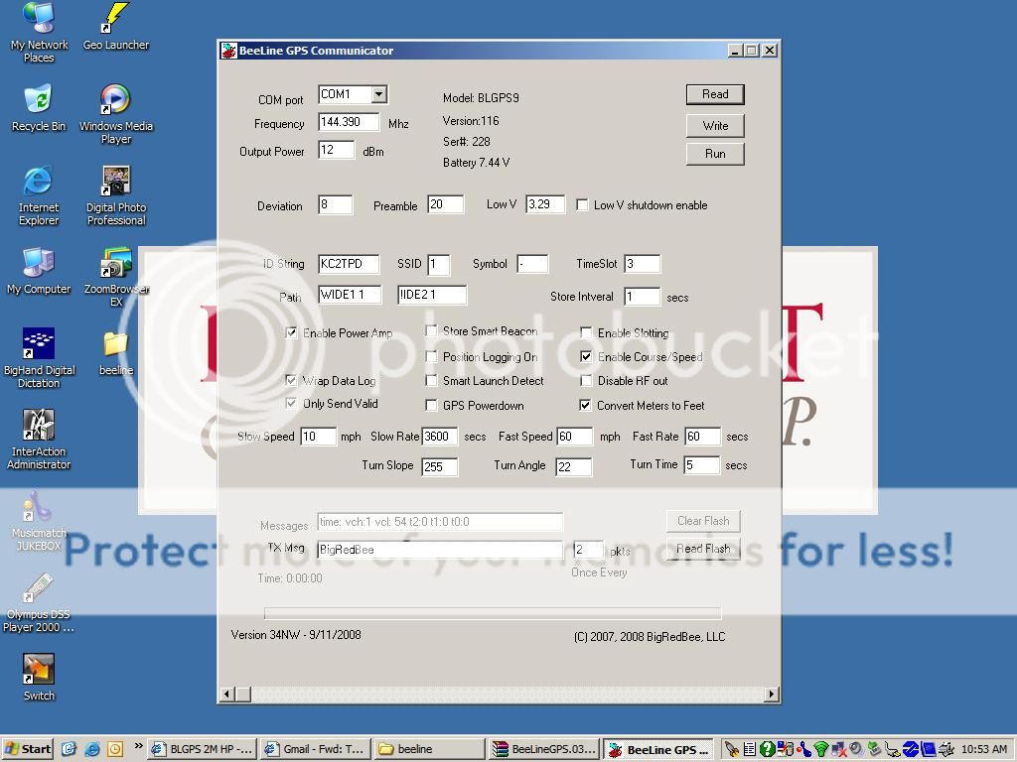The height and width of the screenshot is (762, 1017).
Task: Click the Read Flash button
Action: pyautogui.click(x=703, y=549)
